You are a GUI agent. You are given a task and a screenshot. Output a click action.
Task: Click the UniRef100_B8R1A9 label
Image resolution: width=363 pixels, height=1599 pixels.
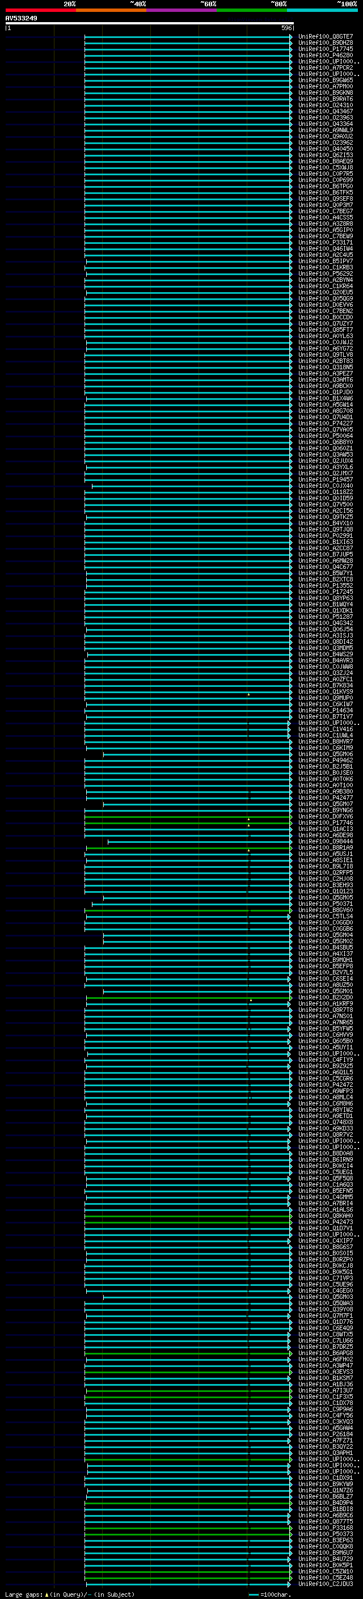tap(325, 848)
